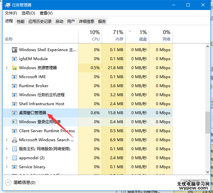Viewport: 213px width, 193px height.
Task: Switch to the 性能 tab
Action: (21, 22)
